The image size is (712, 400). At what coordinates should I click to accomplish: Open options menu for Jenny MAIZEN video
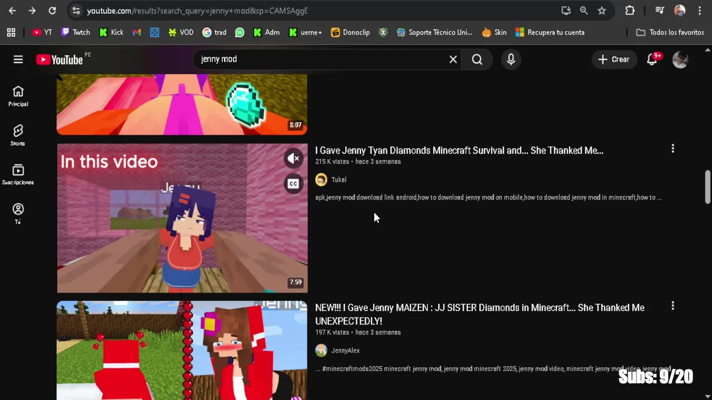(x=673, y=306)
